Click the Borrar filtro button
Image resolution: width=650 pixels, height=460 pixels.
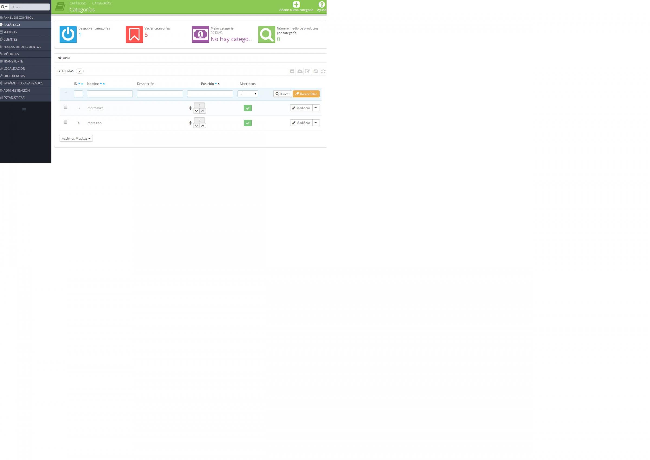click(306, 94)
